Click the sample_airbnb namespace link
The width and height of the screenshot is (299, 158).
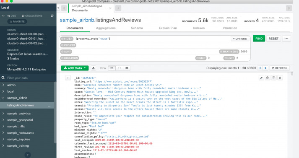pyautogui.click(x=77, y=20)
